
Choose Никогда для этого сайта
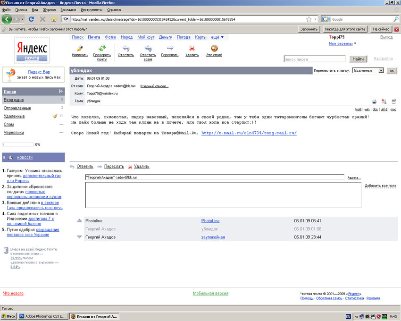tap(345, 29)
